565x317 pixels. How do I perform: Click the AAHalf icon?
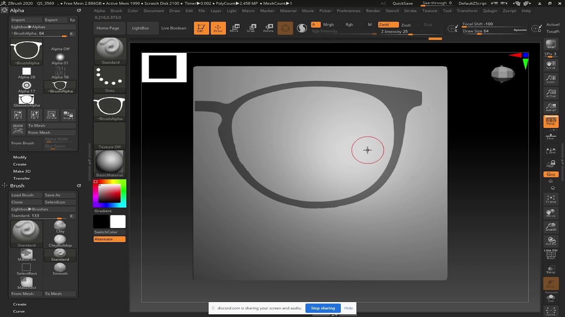click(x=551, y=107)
